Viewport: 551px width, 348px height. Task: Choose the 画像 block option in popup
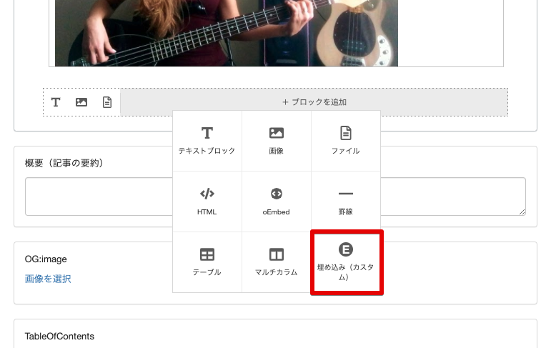click(276, 140)
